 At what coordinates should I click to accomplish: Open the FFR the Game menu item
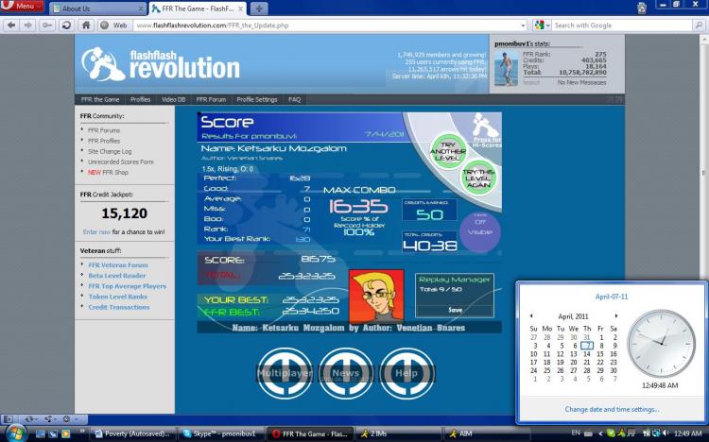pyautogui.click(x=100, y=99)
